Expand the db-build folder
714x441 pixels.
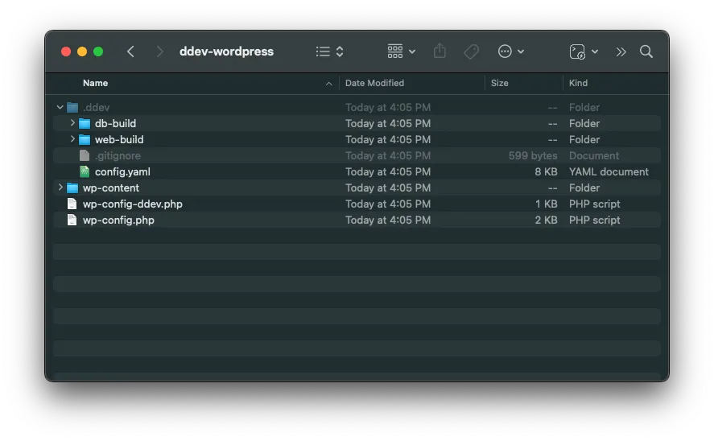[x=72, y=123]
